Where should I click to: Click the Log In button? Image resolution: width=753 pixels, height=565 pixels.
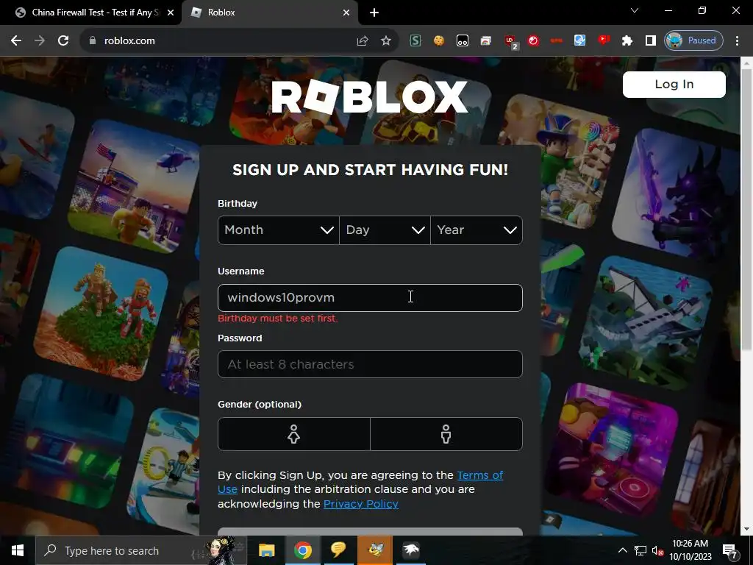(x=674, y=85)
